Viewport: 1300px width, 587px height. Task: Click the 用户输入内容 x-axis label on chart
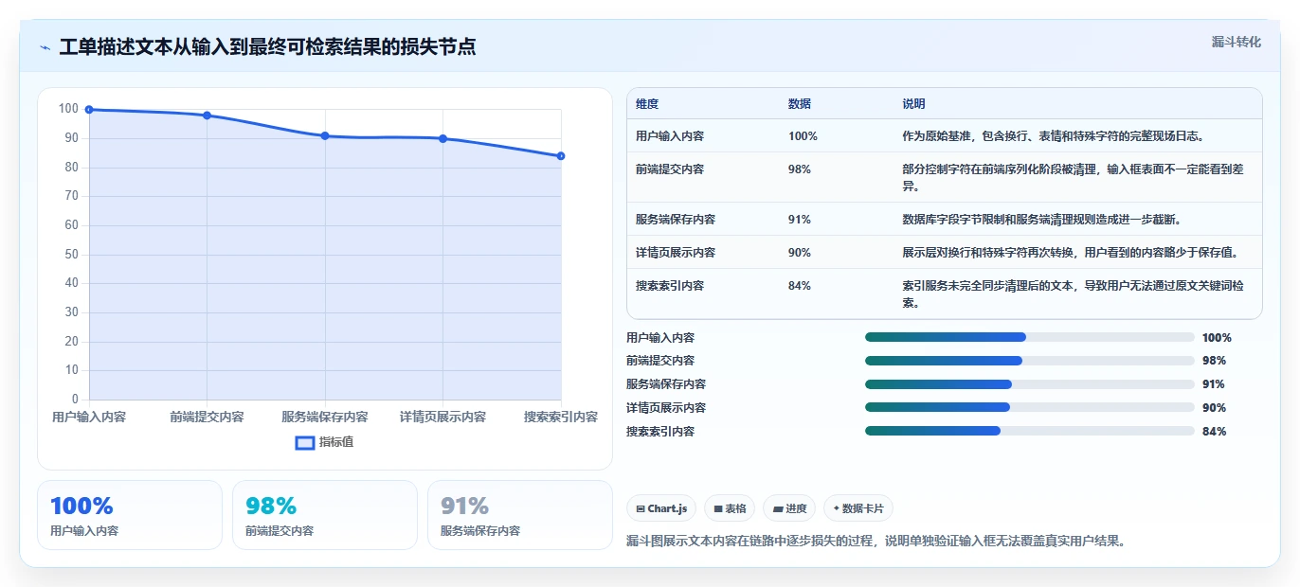89,417
